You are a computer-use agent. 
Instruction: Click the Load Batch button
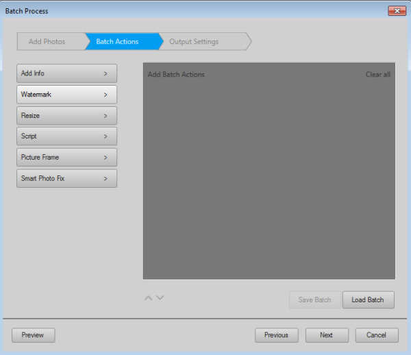[368, 299]
